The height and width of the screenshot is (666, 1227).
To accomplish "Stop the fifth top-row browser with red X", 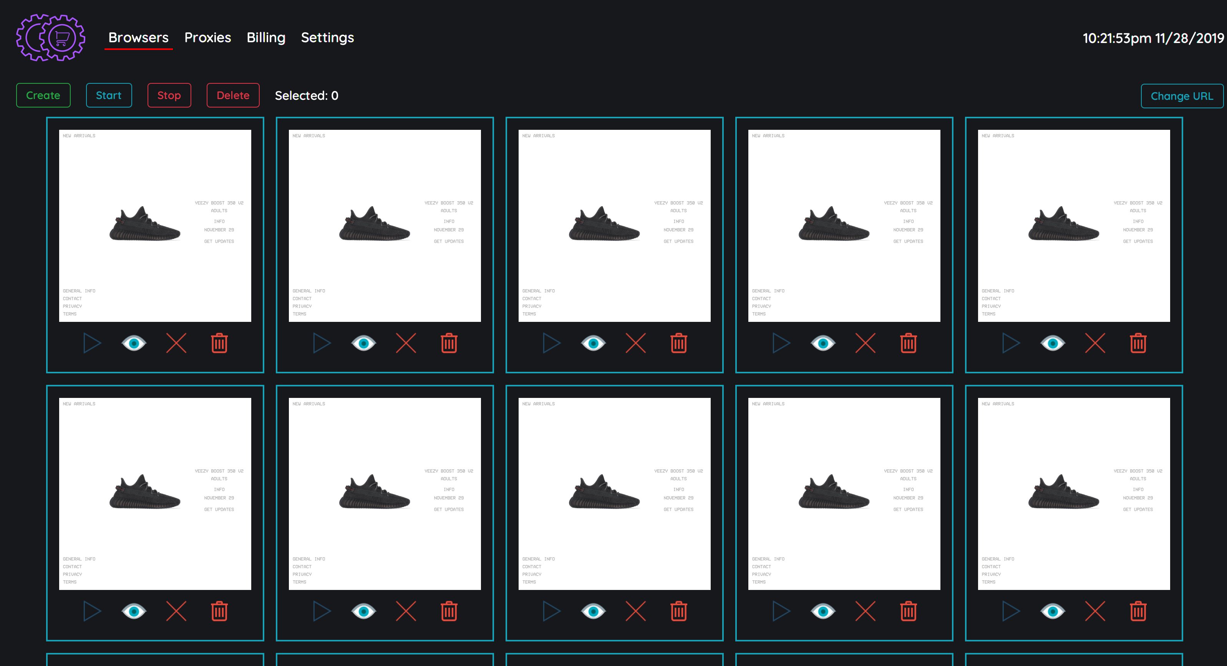I will tap(1095, 343).
